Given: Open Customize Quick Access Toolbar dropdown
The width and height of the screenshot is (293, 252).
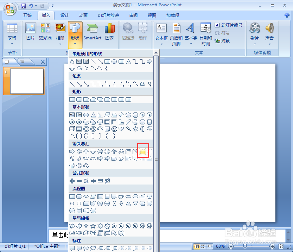Looking at the screenshot, I should (x=53, y=6).
